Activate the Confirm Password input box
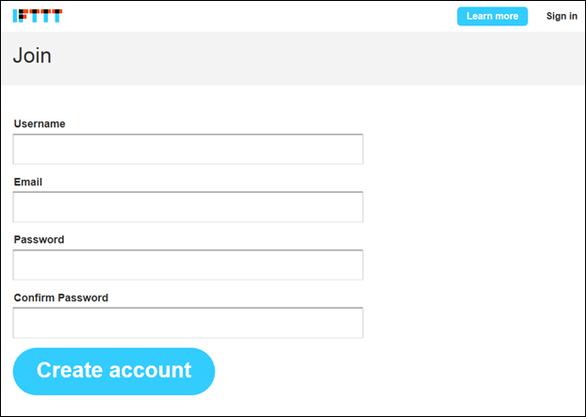This screenshot has height=417, width=586. pyautogui.click(x=188, y=323)
